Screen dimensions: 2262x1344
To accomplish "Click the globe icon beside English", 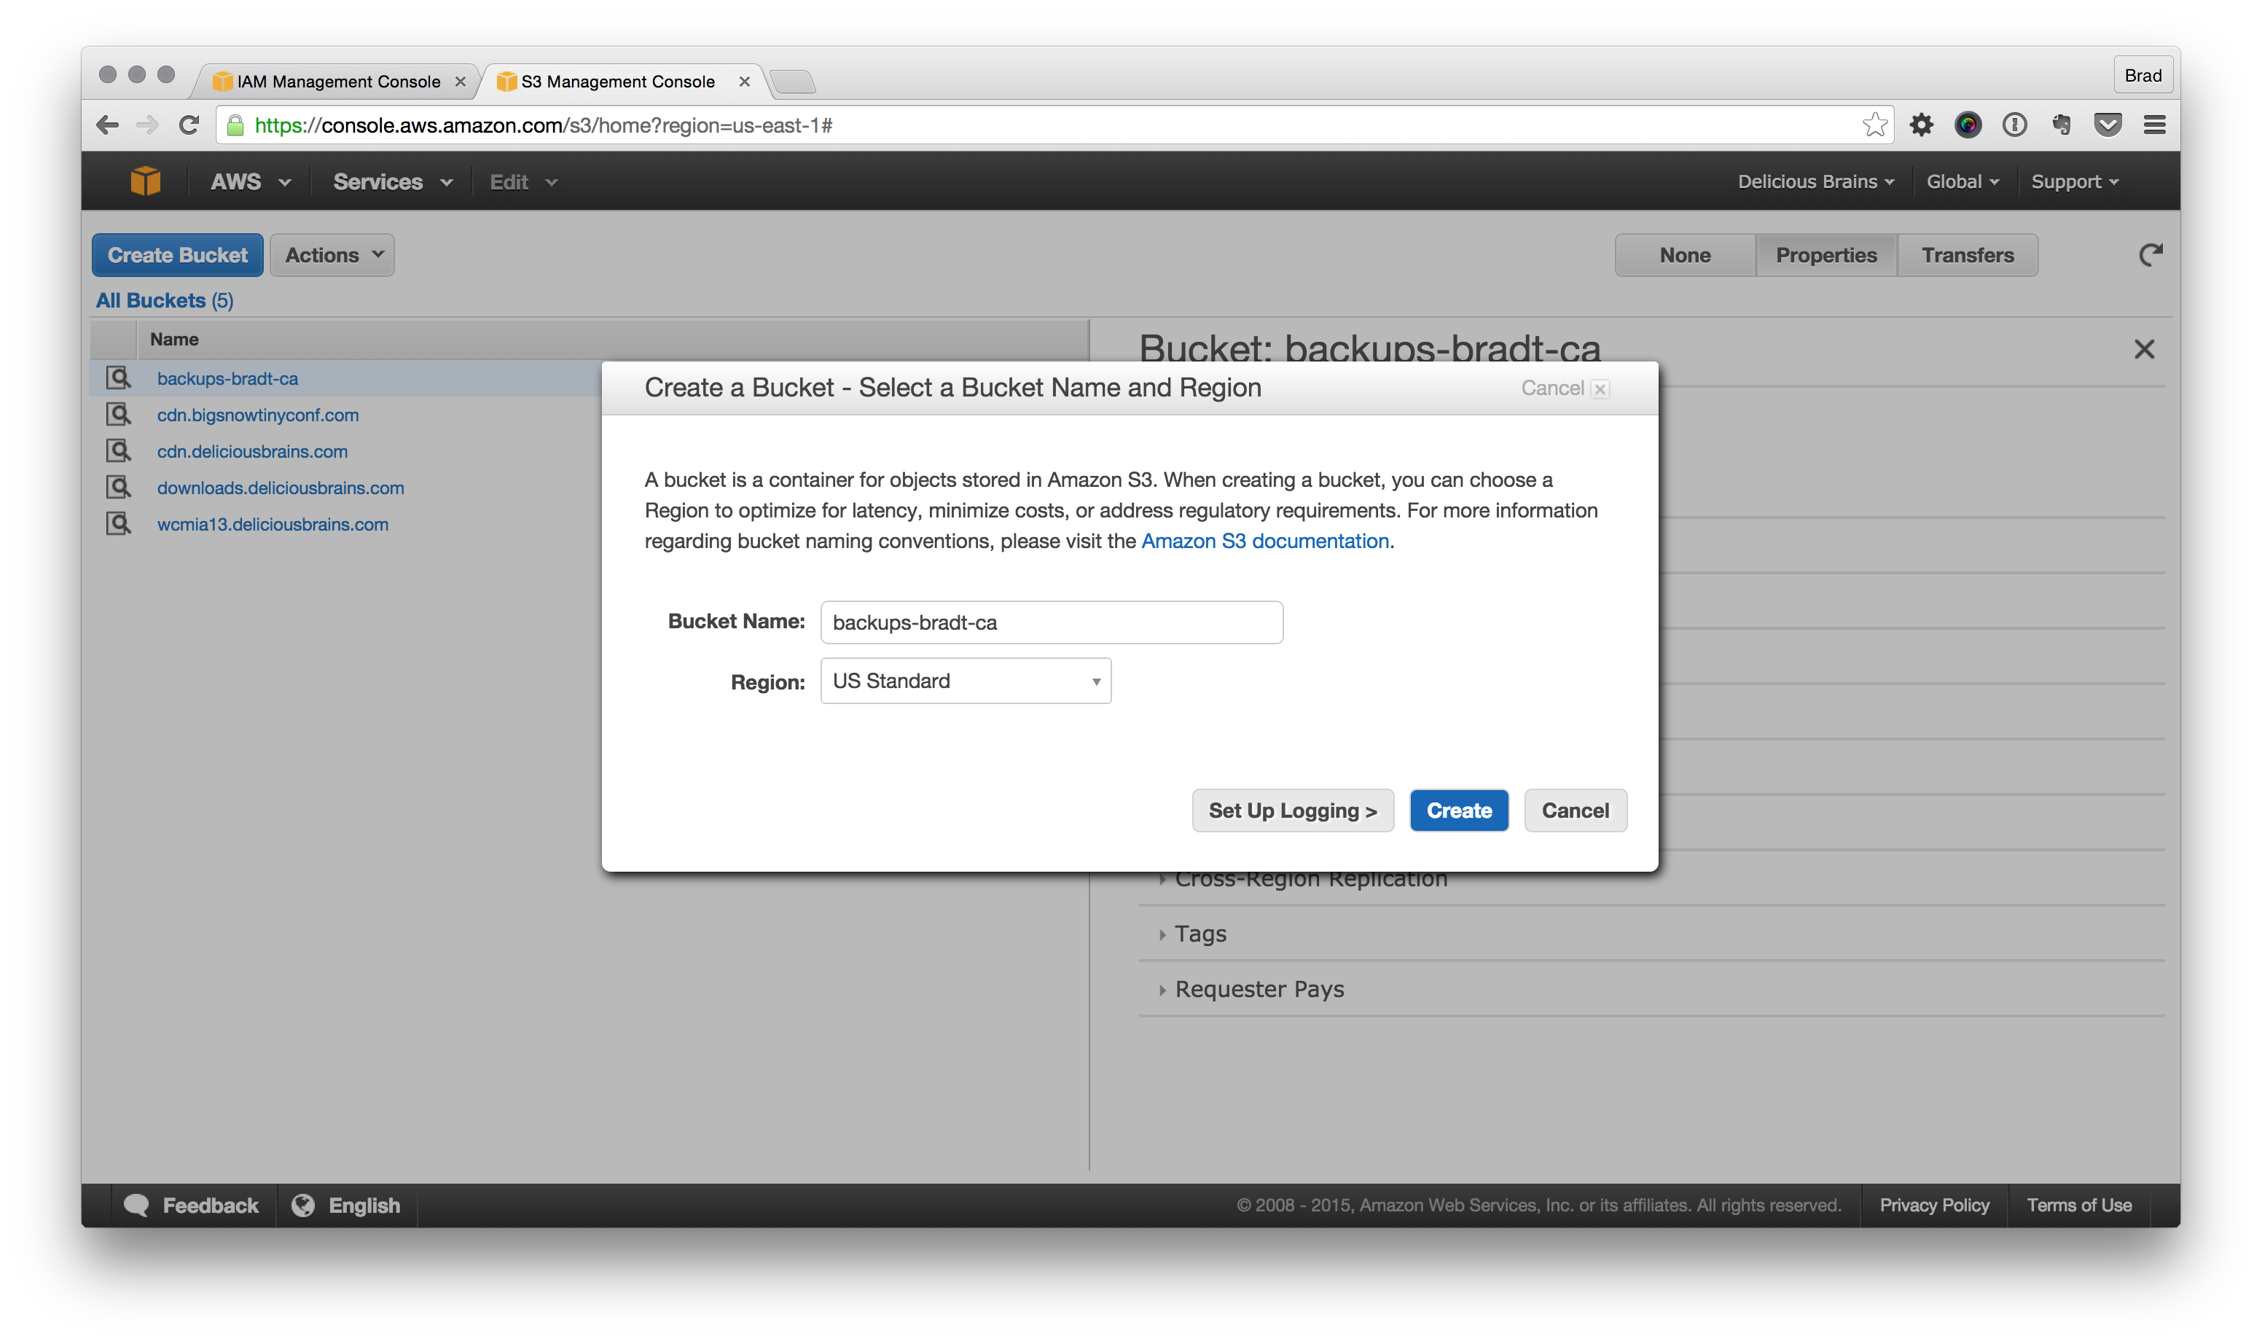I will (303, 1205).
